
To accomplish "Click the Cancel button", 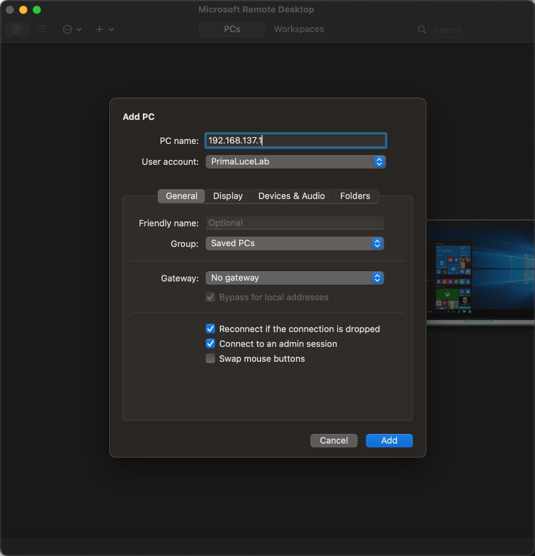I will point(334,441).
